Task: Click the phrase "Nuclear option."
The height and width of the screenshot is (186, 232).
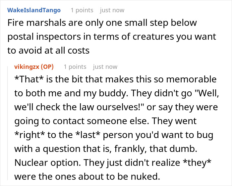Action: click(48, 163)
